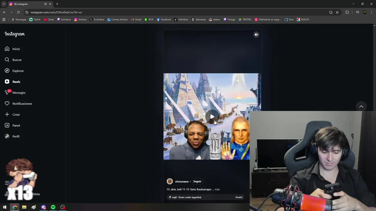Open of.munano username link
Image resolution: width=376 pixels, height=211 pixels.
[x=182, y=181]
